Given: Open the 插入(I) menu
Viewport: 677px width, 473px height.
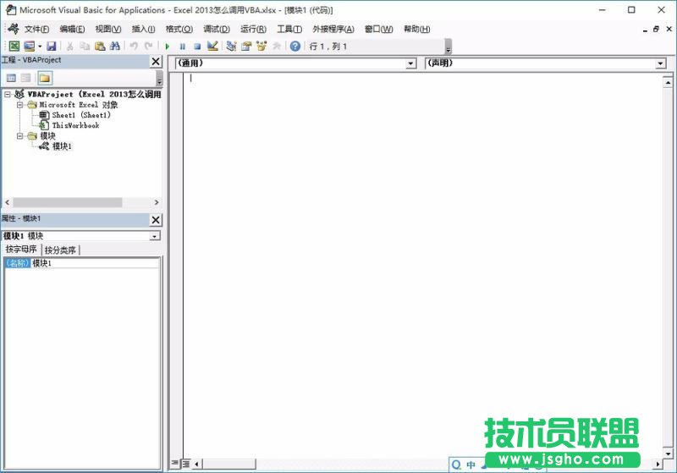Looking at the screenshot, I should click(x=143, y=29).
